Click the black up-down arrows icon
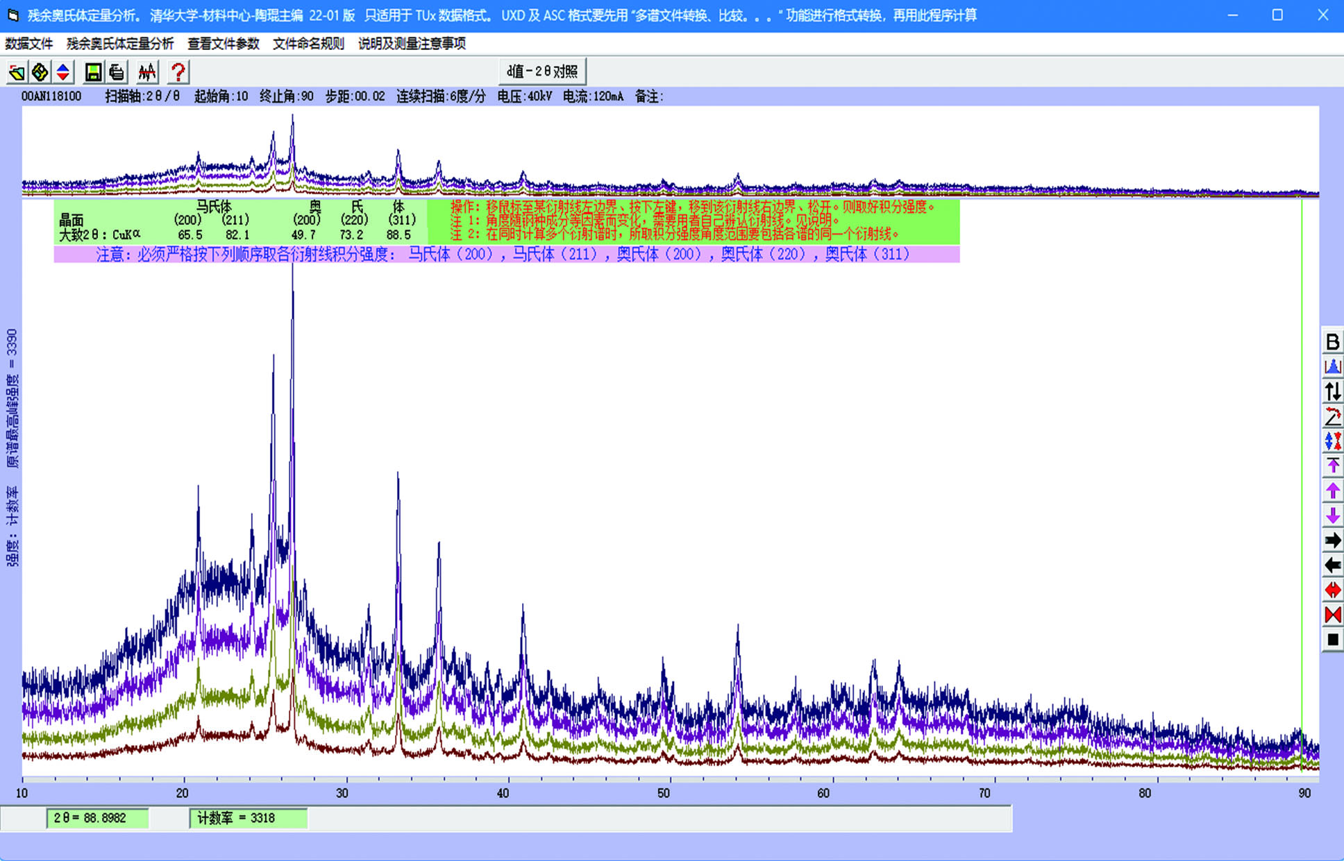The image size is (1344, 861). coord(1332,392)
